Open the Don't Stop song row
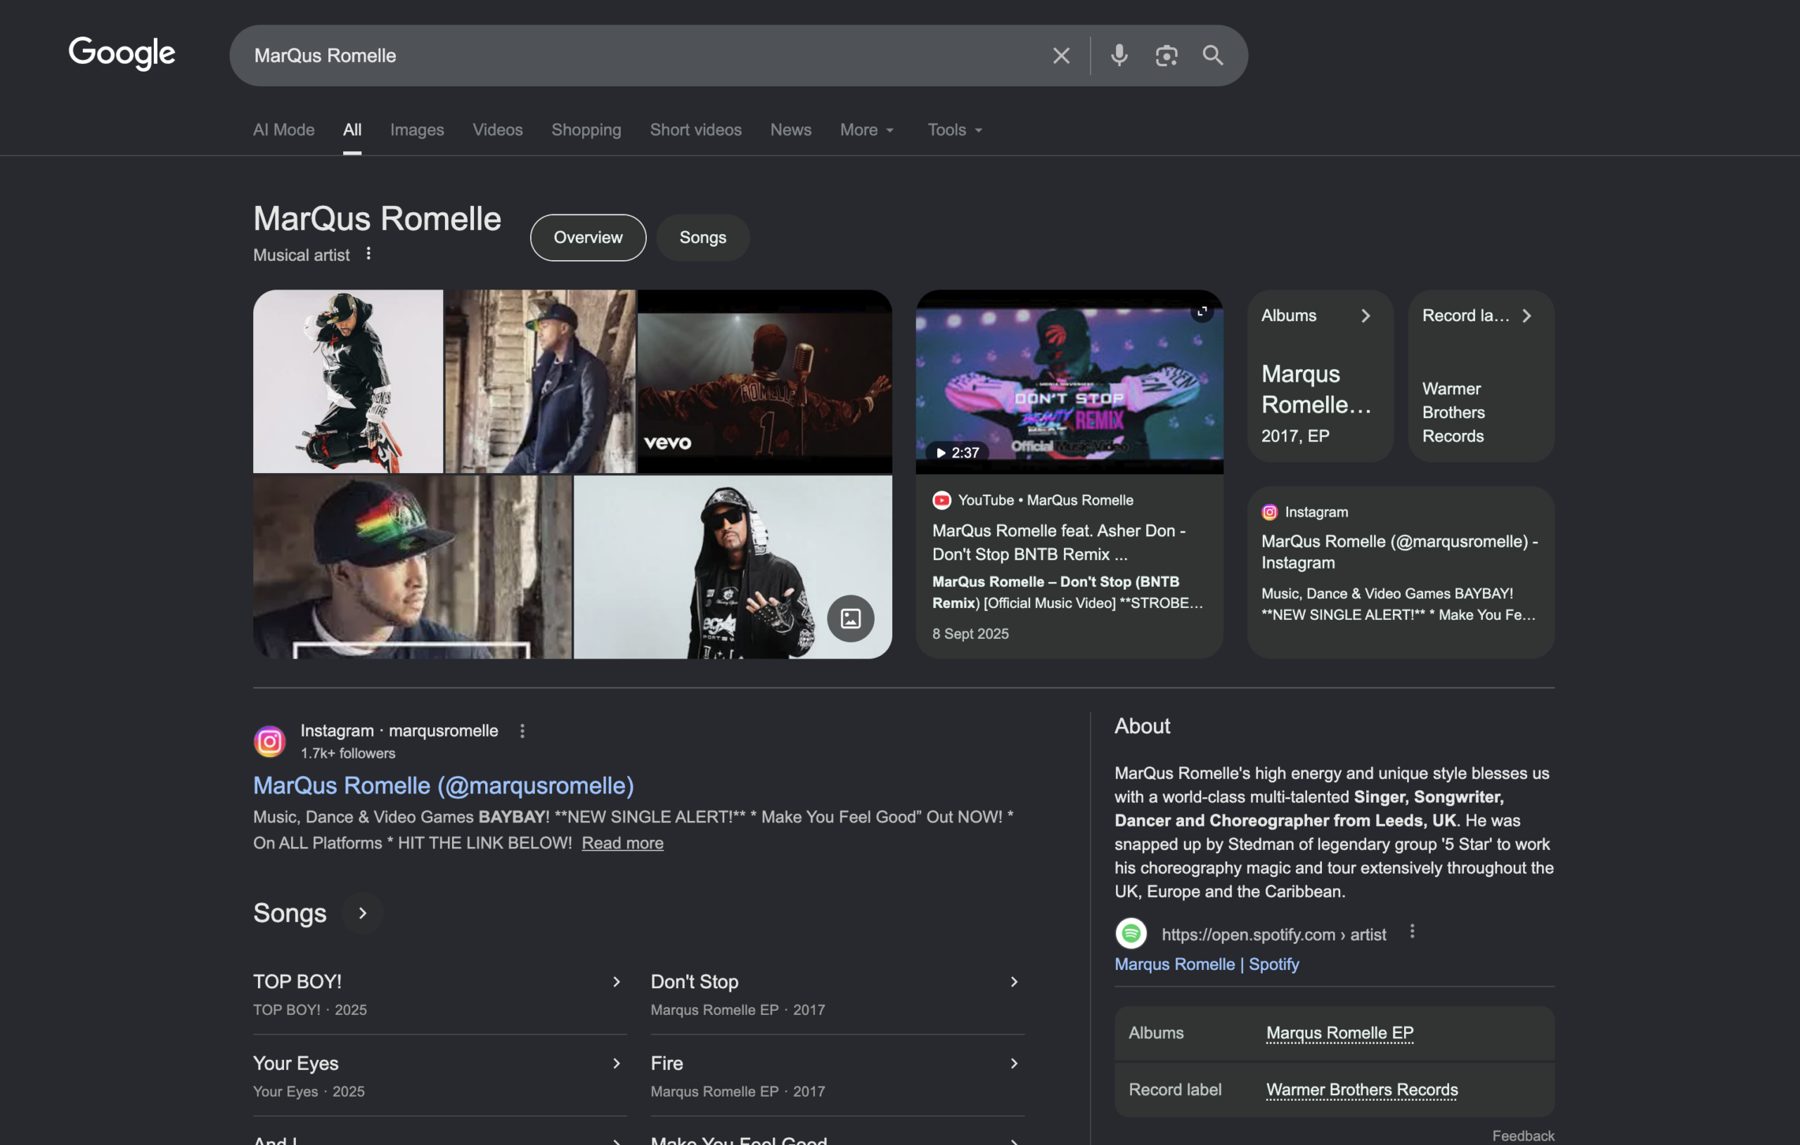The image size is (1800, 1145). pyautogui.click(x=838, y=995)
